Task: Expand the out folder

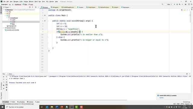Action: 5,14
